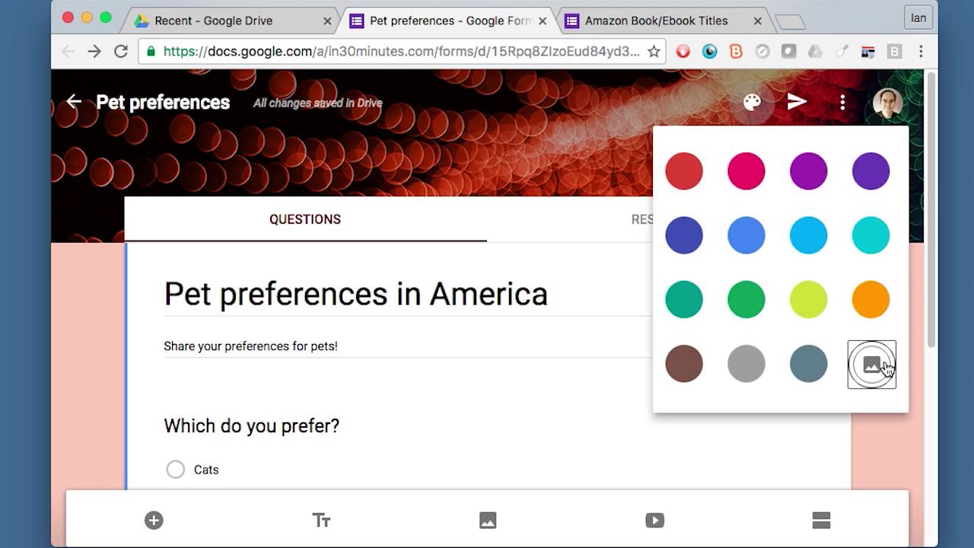Switch to the QUESTIONS tab
The height and width of the screenshot is (548, 974).
click(x=305, y=219)
